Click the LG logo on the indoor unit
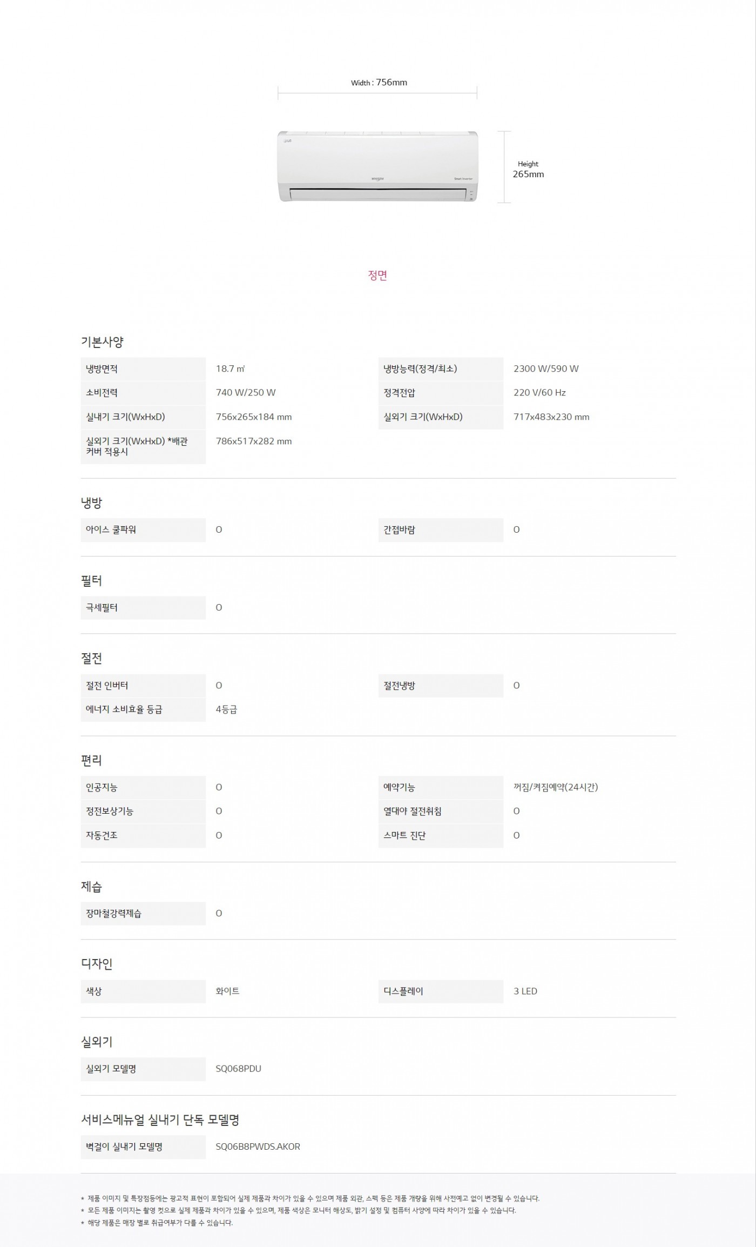The width and height of the screenshot is (756, 1247). click(287, 141)
